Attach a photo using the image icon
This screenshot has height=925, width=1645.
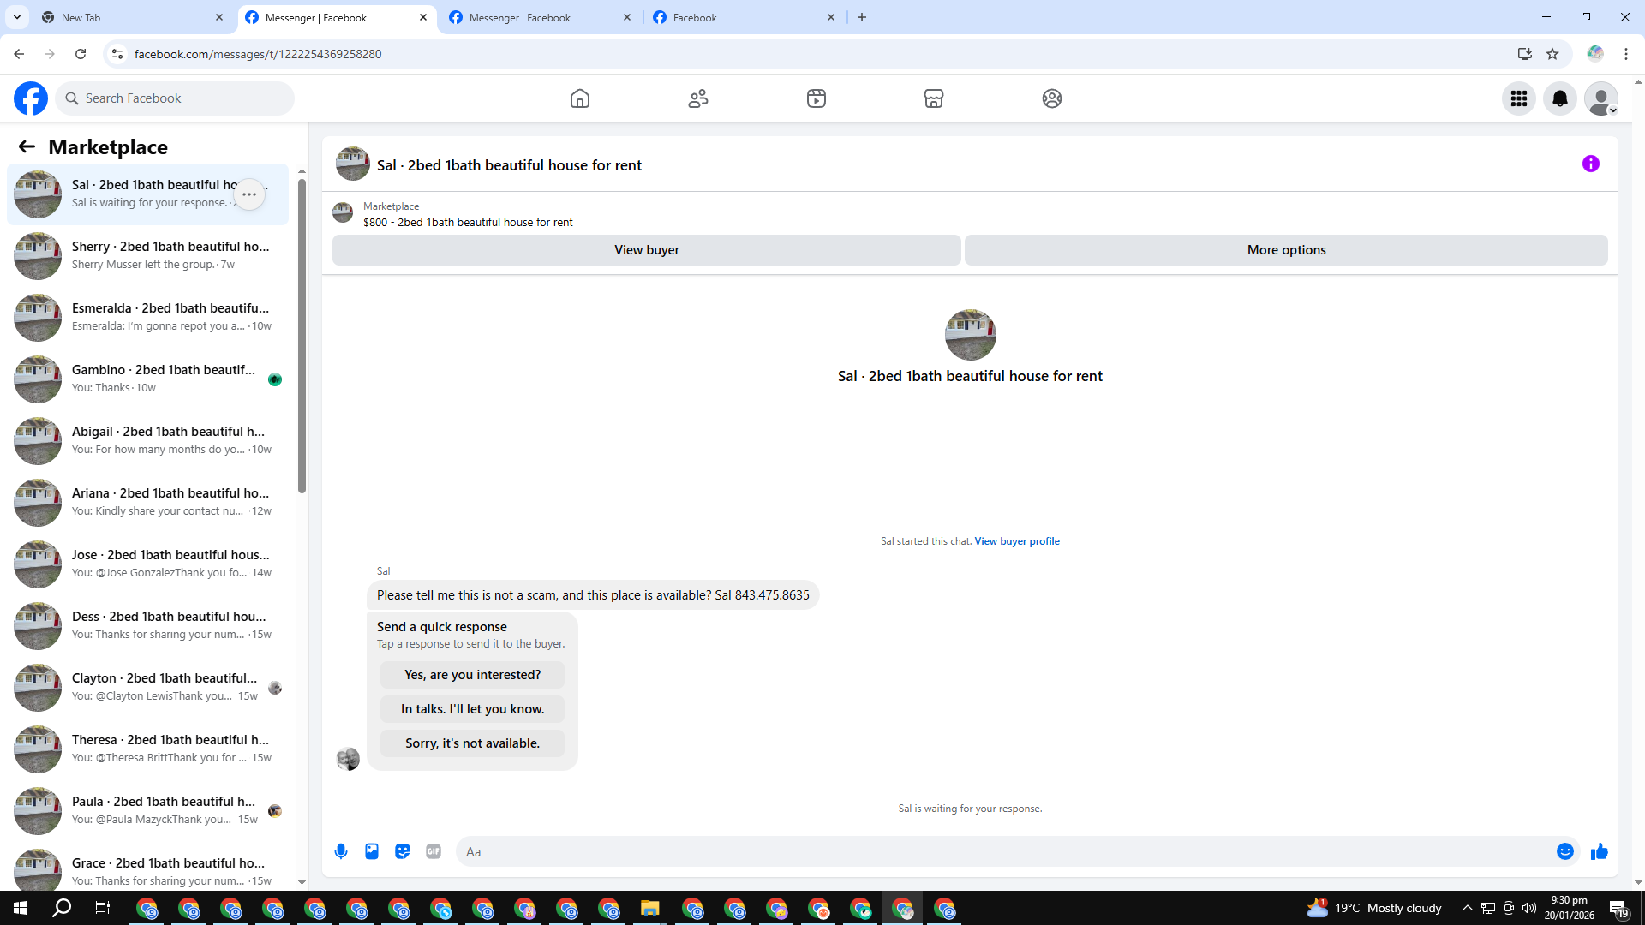pos(372,851)
